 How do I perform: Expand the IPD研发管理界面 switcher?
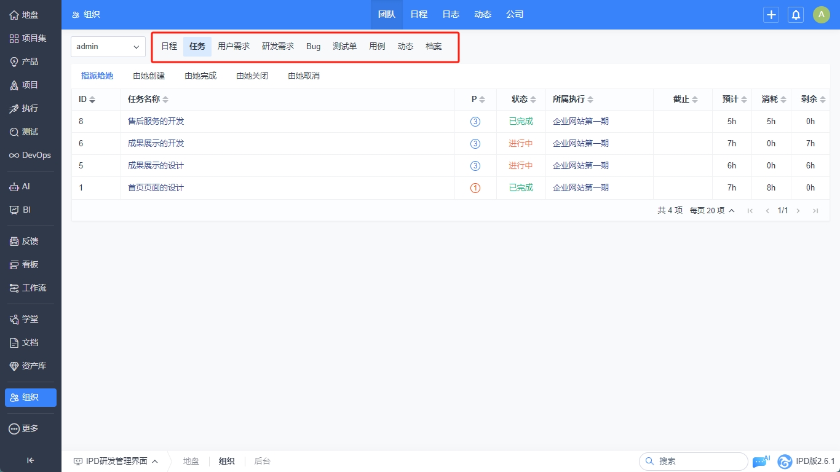(x=116, y=462)
